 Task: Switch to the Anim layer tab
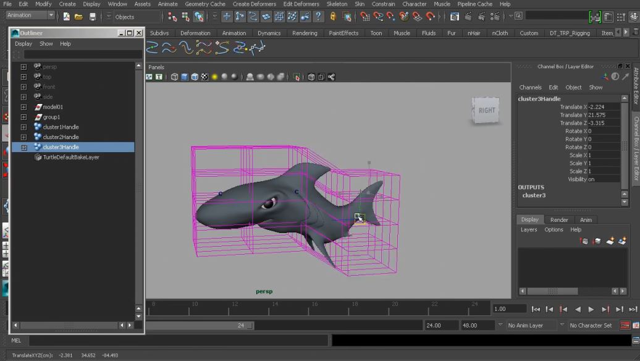(x=586, y=219)
